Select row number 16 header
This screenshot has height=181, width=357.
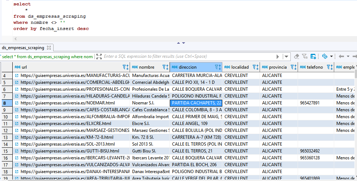pyautogui.click(x=7, y=158)
